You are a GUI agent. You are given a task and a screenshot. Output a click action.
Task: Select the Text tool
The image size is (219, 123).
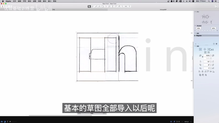(113, 7)
